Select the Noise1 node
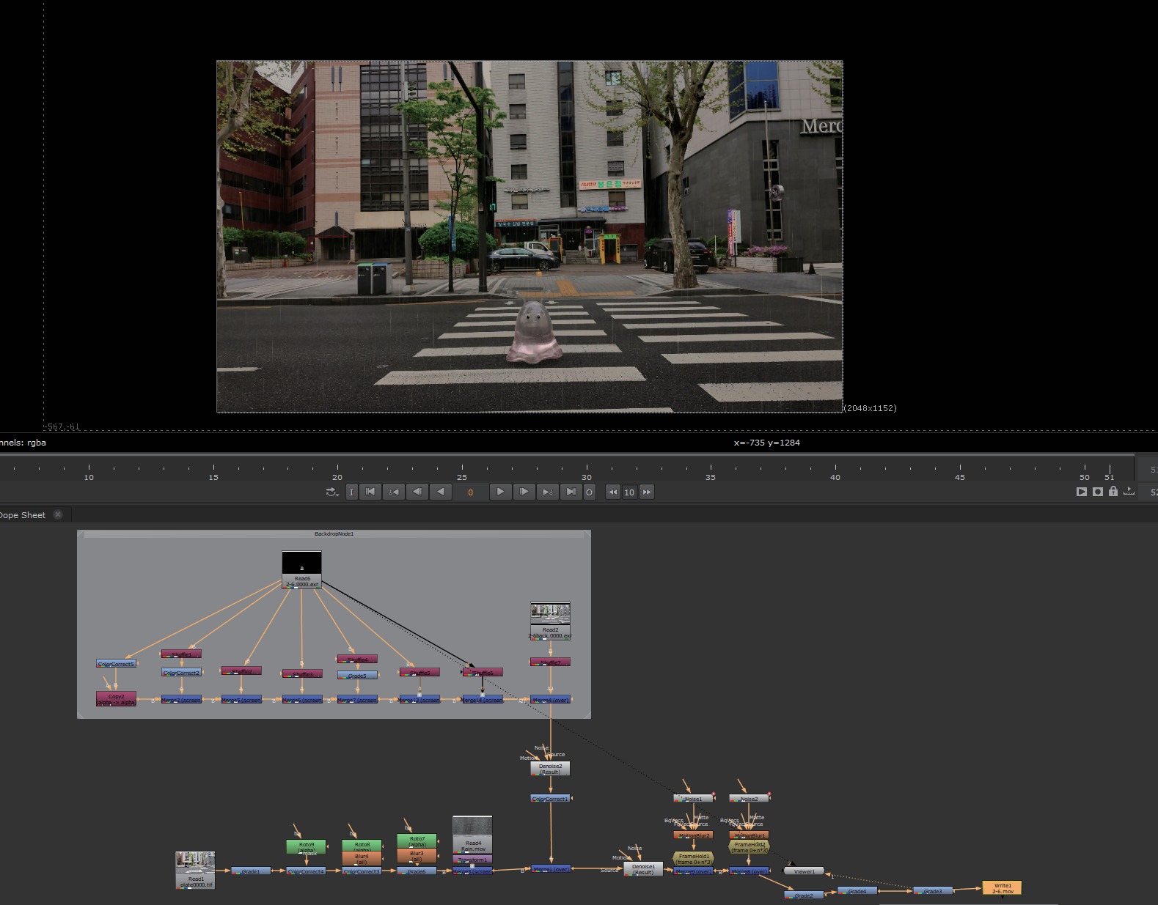Viewport: 1158px width, 905px height. 693,799
